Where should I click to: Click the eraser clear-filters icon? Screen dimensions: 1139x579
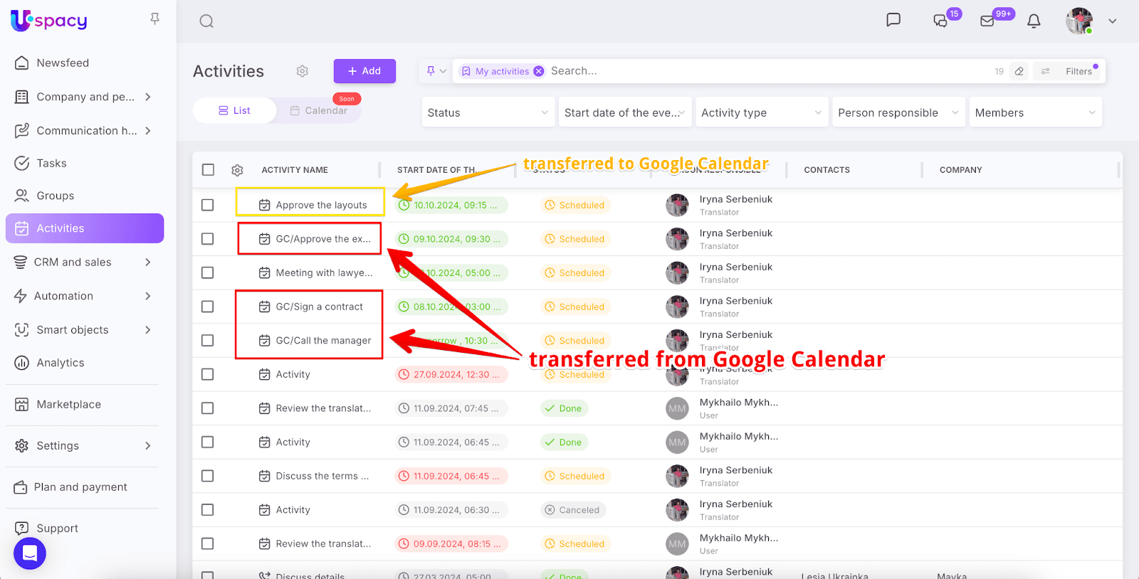tap(1019, 71)
